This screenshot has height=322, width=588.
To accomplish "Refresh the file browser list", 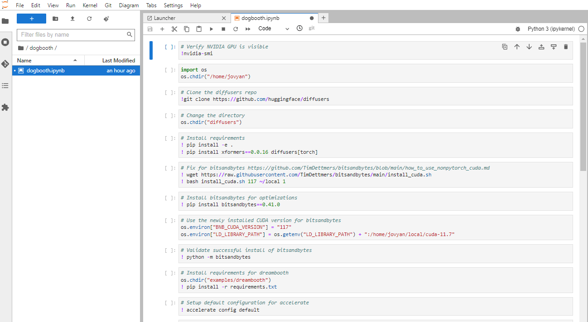I will pos(89,19).
